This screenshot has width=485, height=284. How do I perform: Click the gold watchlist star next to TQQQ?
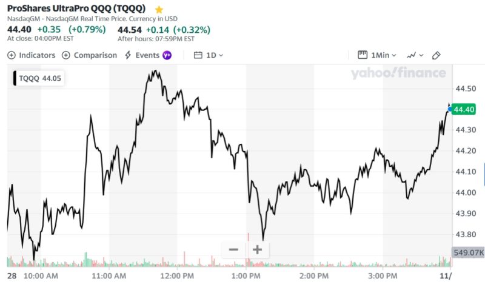(159, 10)
